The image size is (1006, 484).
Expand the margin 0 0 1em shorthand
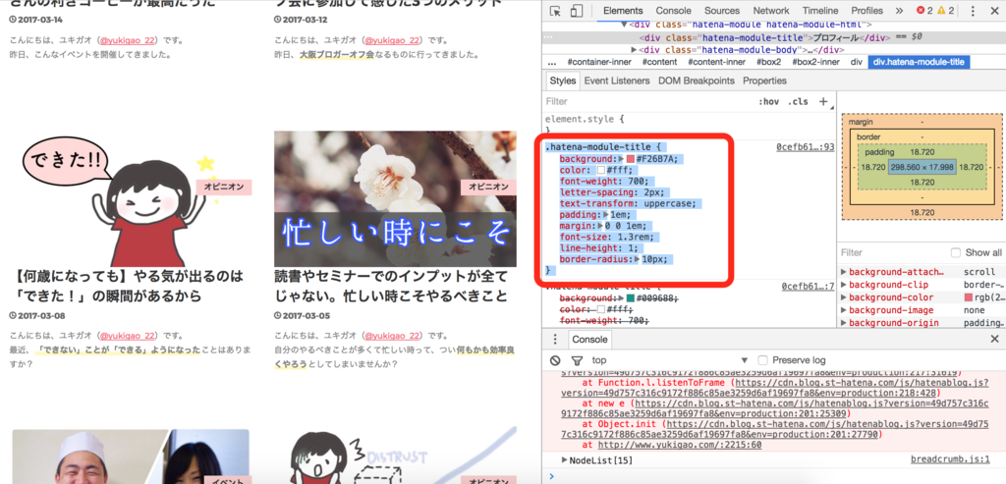[598, 226]
